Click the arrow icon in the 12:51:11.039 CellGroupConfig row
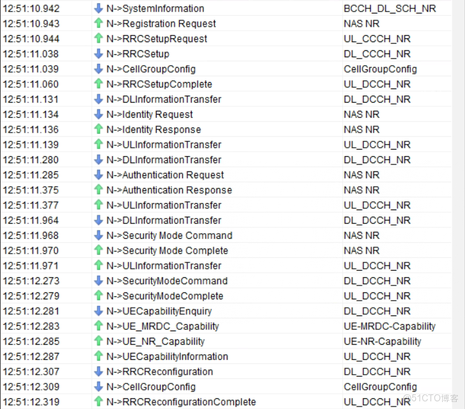 [99, 69]
